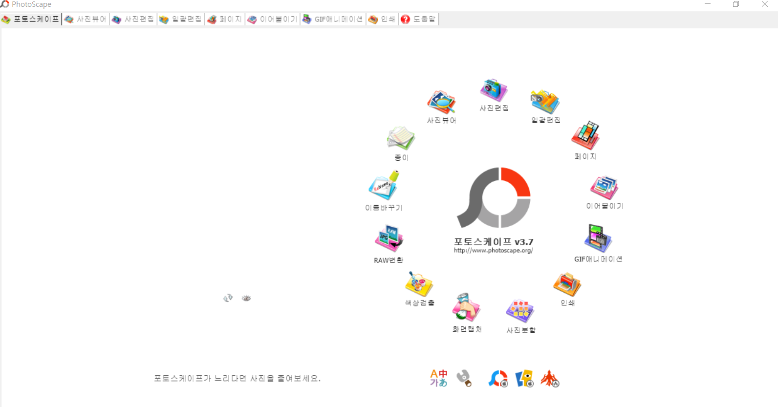
Task: Switch to the 페이지 tab in top bar
Action: [225, 19]
